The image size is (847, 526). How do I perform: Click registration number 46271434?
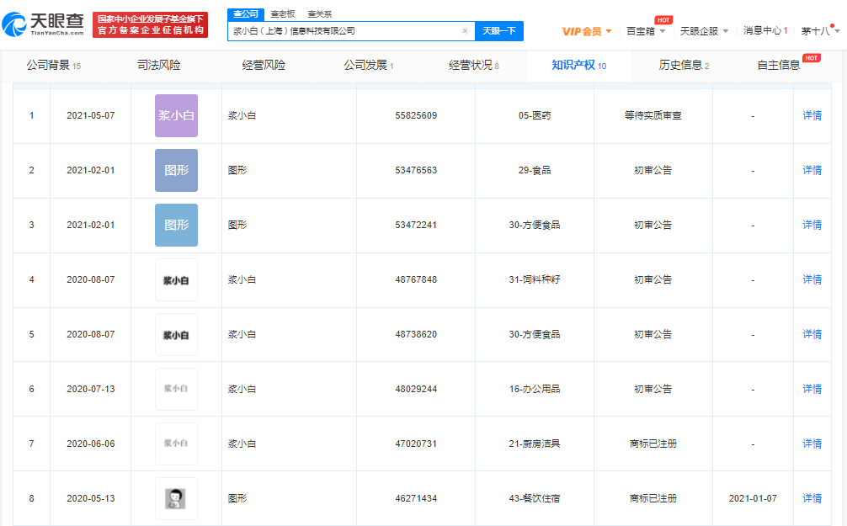tap(416, 498)
